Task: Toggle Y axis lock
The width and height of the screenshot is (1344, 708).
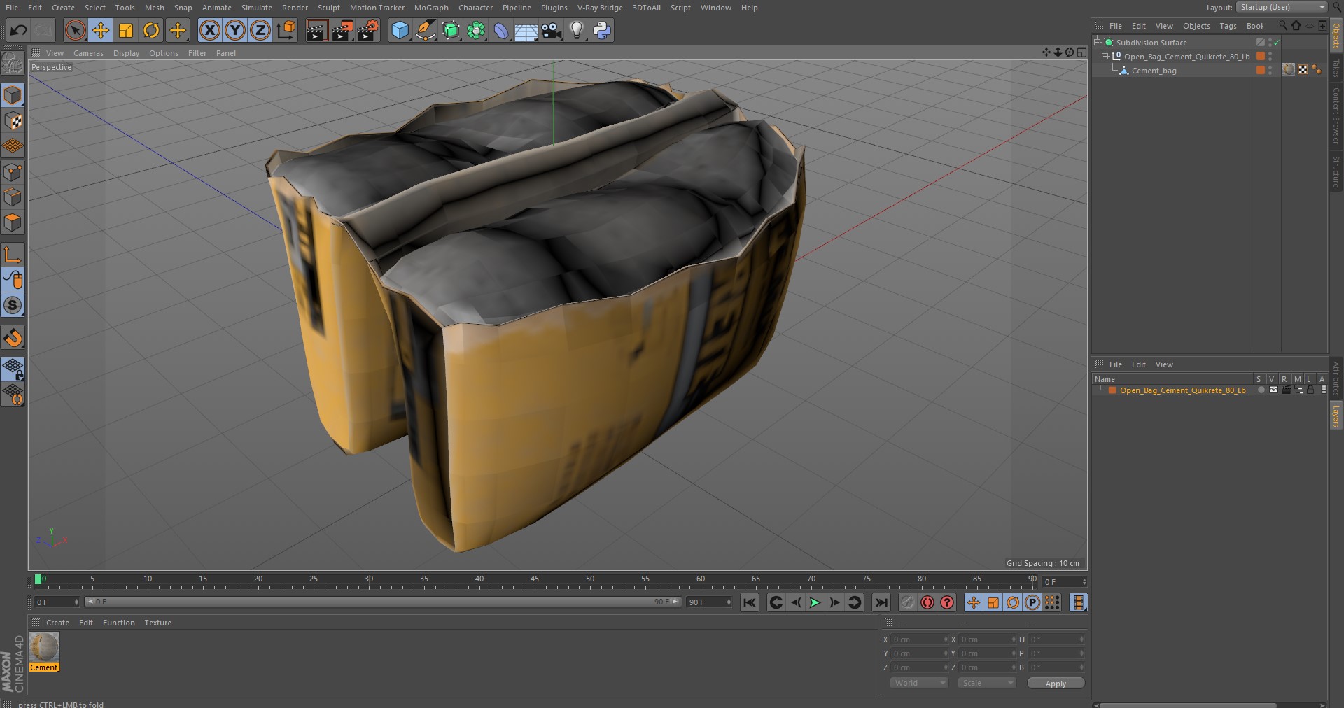Action: pos(235,30)
